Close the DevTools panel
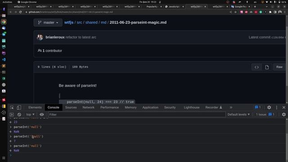The height and width of the screenshot is (162, 288). pos(284,108)
